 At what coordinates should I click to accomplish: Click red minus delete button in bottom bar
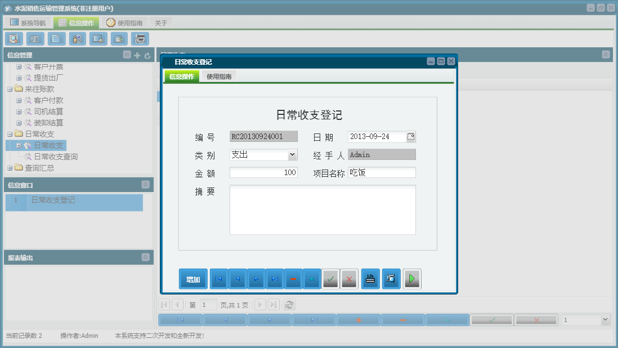click(x=403, y=320)
